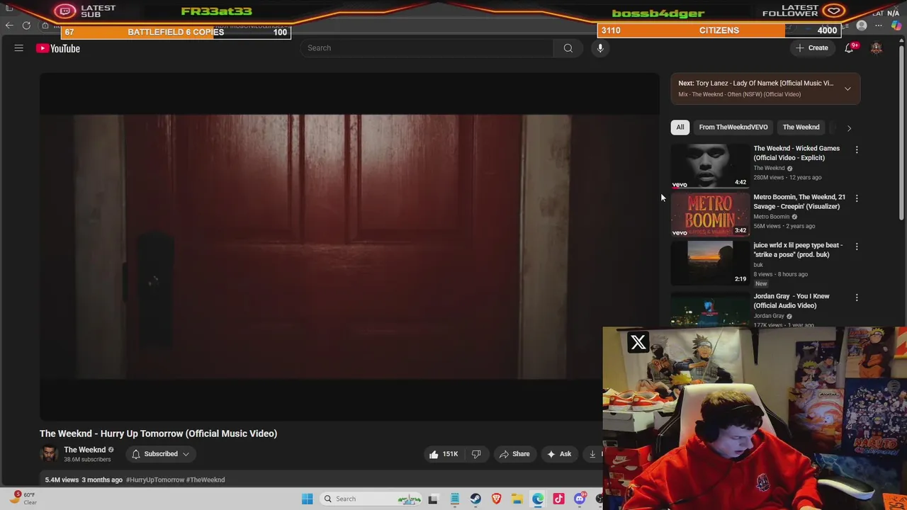Open options for the strike a pose video
907x510 pixels.
857,246
